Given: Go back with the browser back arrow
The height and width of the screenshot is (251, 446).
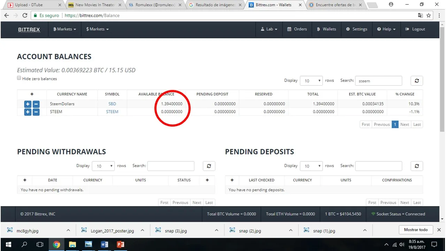Looking at the screenshot, I should coord(6,15).
